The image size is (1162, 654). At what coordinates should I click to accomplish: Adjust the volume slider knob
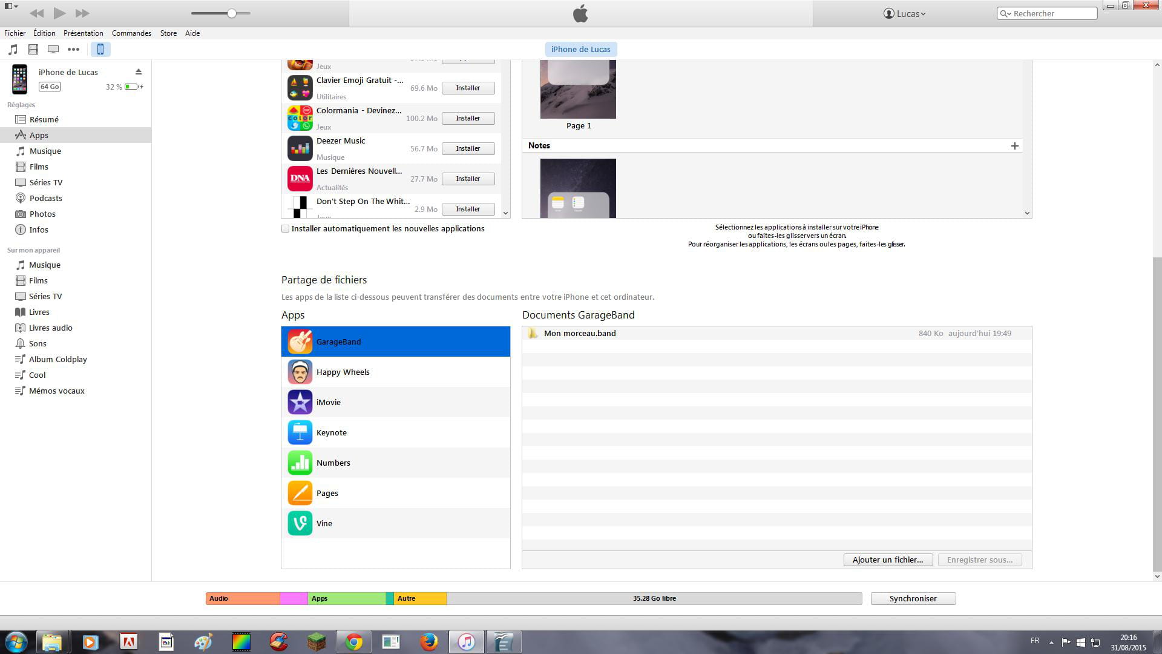pyautogui.click(x=232, y=13)
